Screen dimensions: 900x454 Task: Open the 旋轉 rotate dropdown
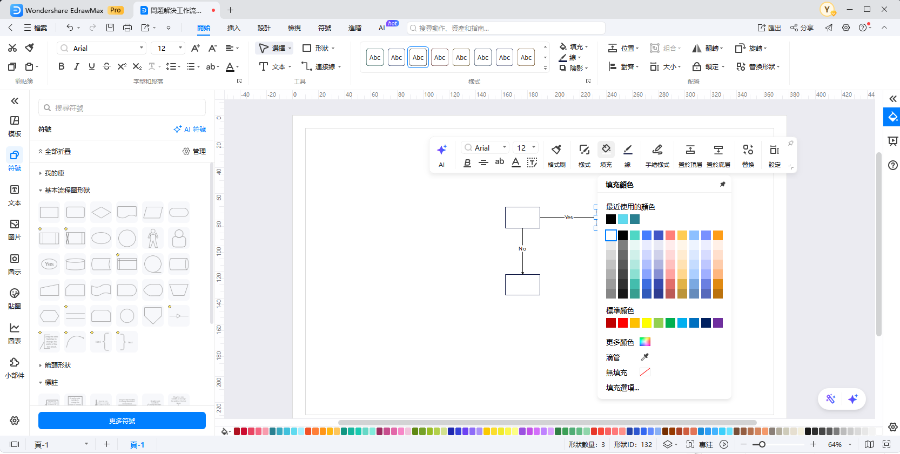[751, 48]
